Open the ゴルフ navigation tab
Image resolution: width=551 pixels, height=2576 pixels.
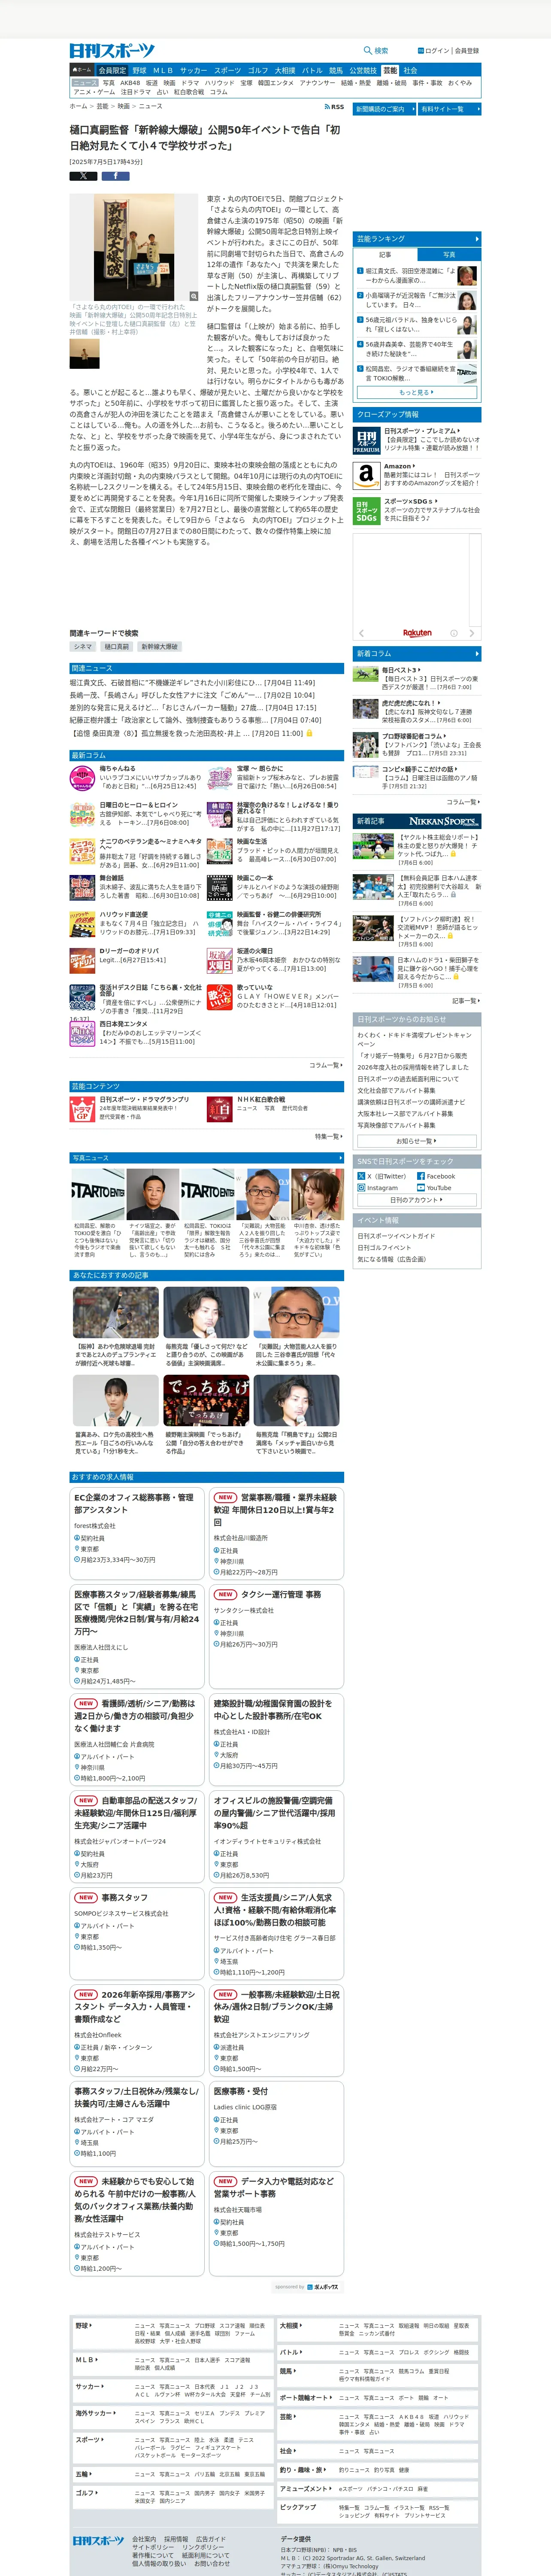click(258, 71)
